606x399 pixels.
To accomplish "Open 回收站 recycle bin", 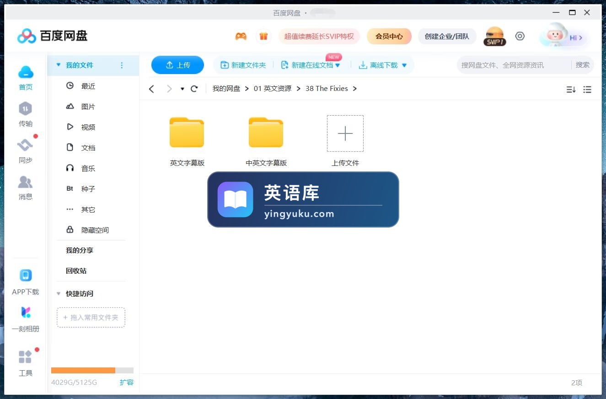I will (76, 271).
